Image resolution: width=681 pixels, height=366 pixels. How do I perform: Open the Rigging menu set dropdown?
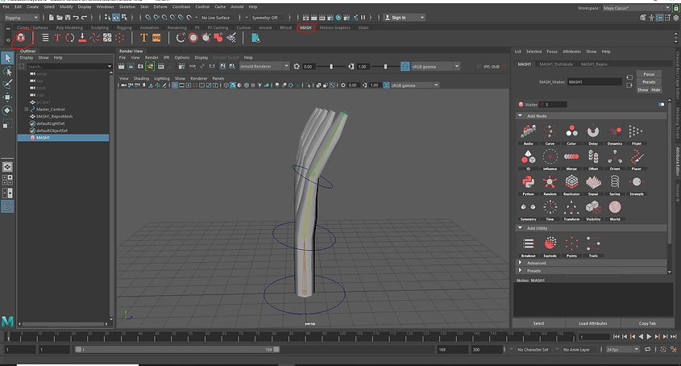(x=21, y=18)
